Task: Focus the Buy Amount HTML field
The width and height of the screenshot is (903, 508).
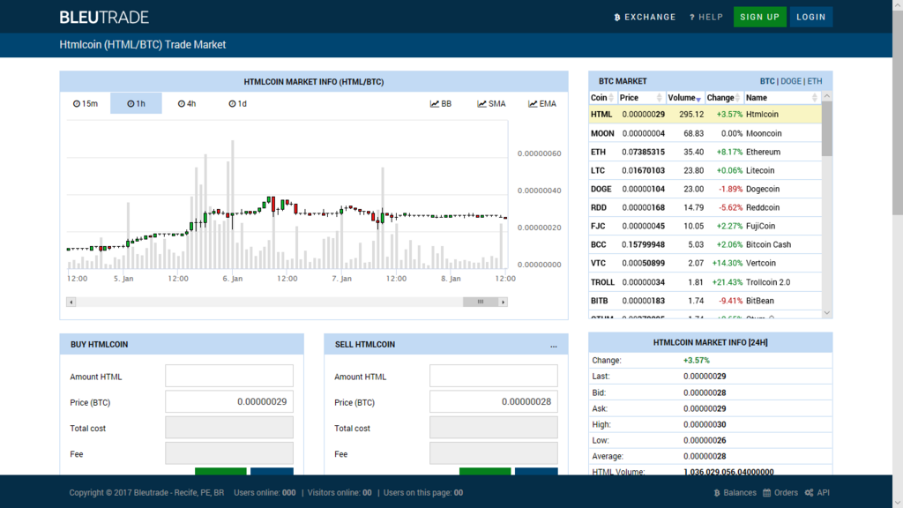Action: 229,376
